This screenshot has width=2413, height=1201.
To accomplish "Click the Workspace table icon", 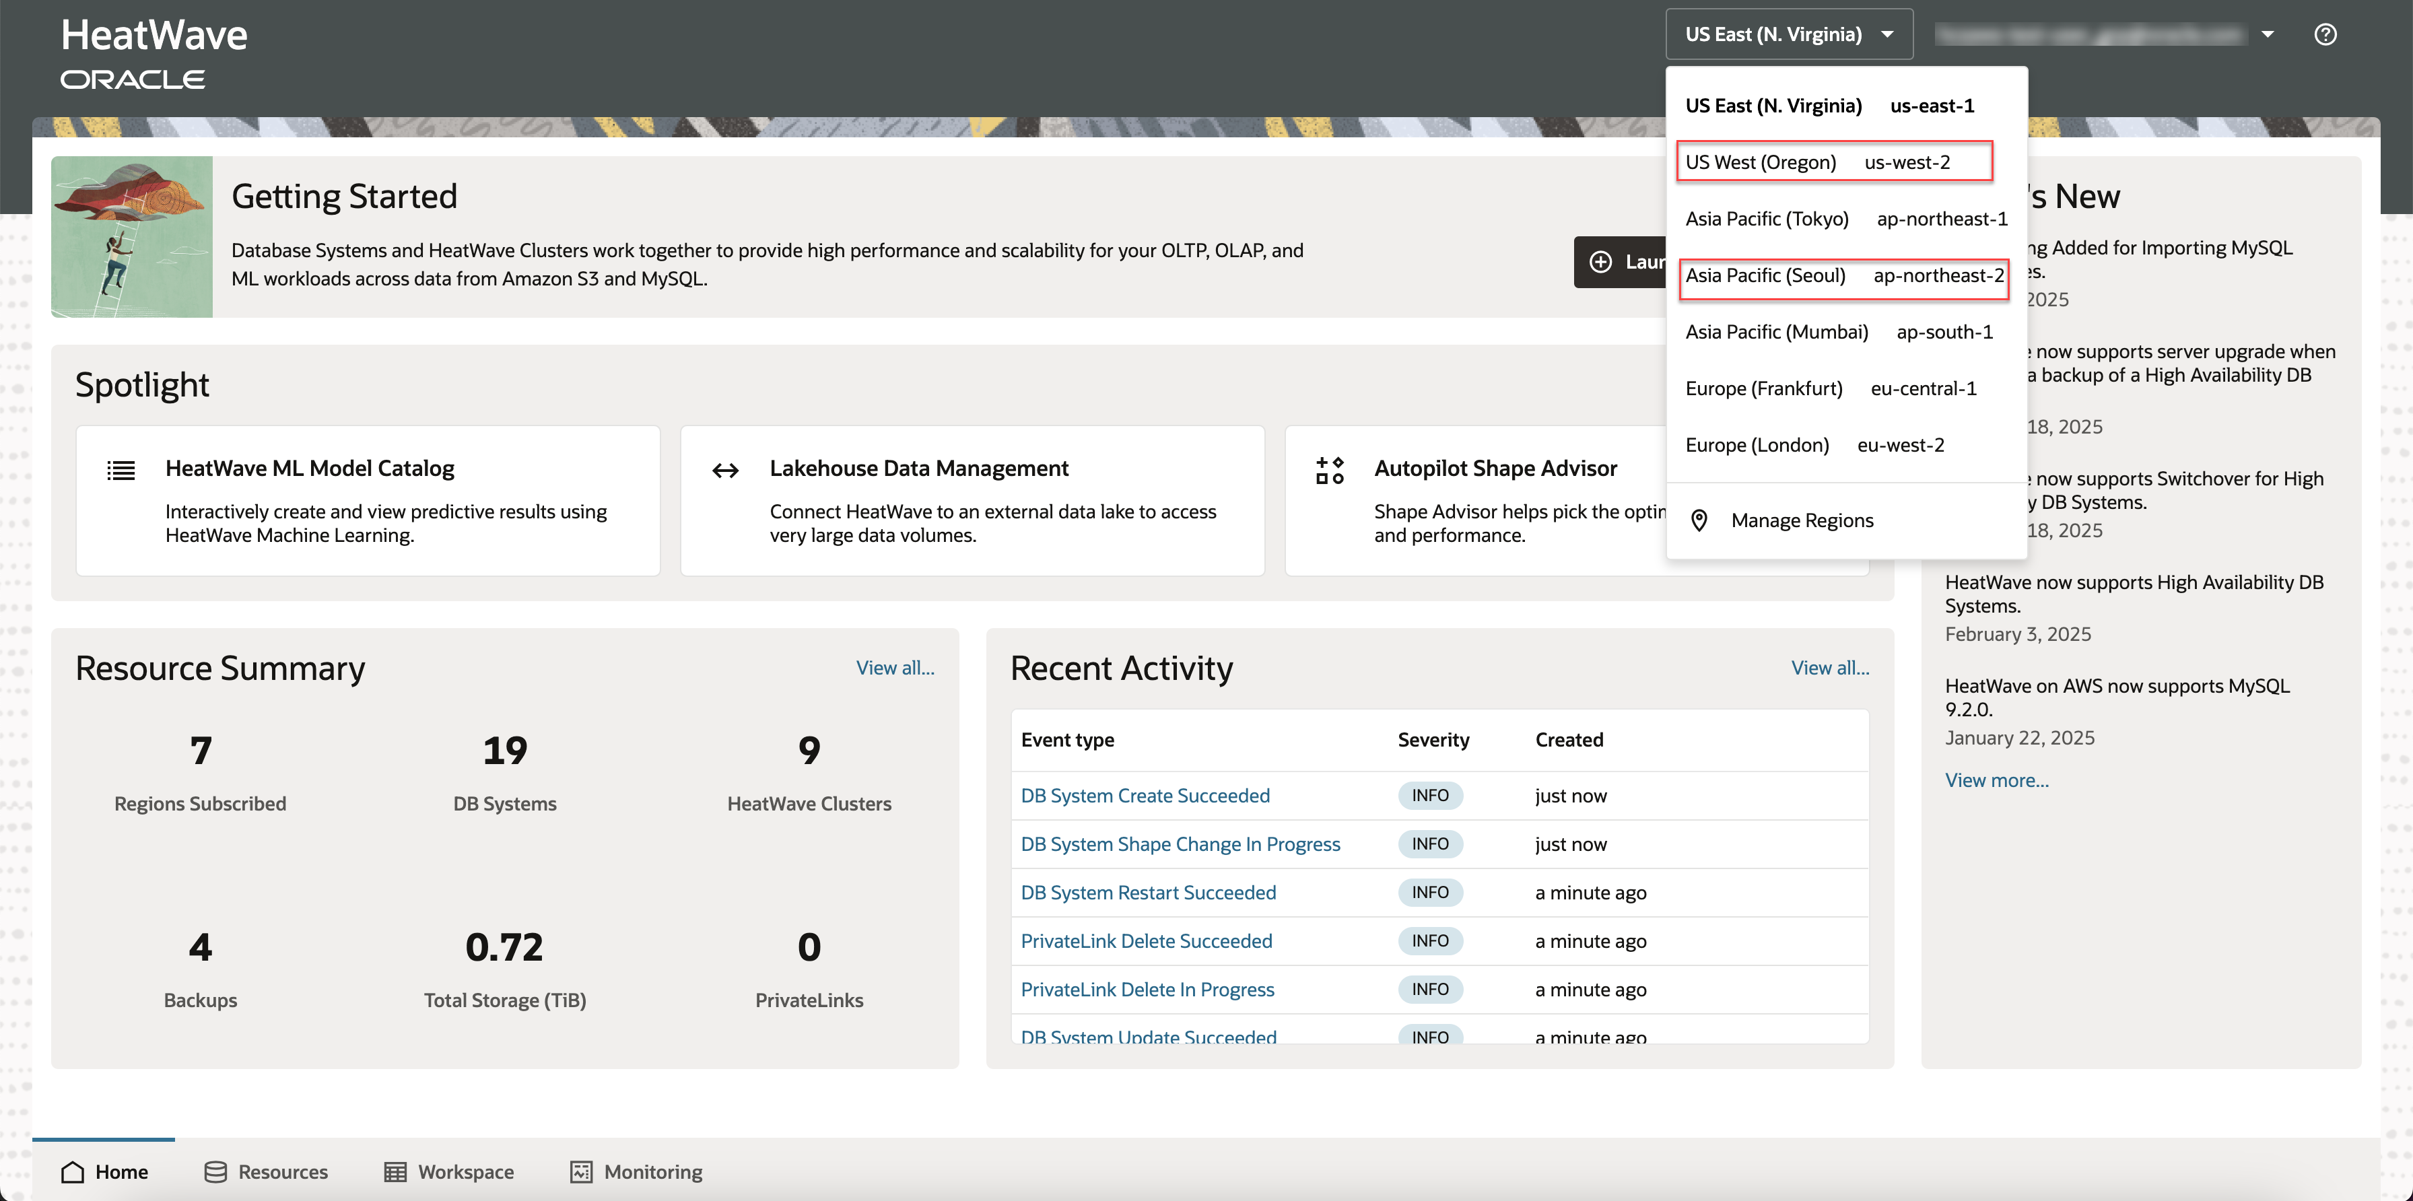I will click(x=395, y=1171).
